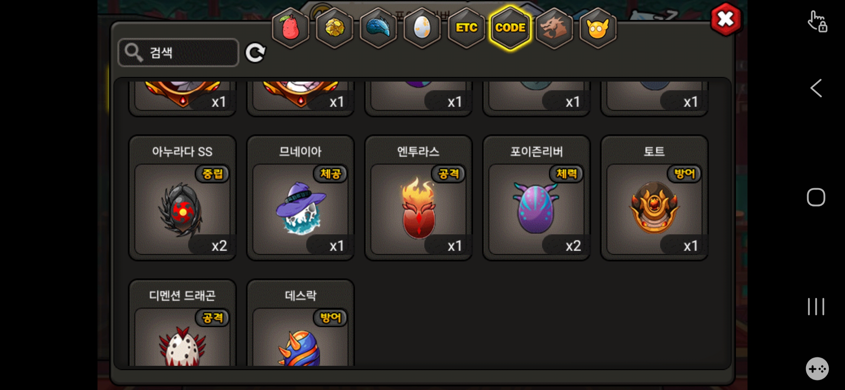Screen dimensions: 845x390
Task: Open the gold nugget category tab
Action: 335,28
